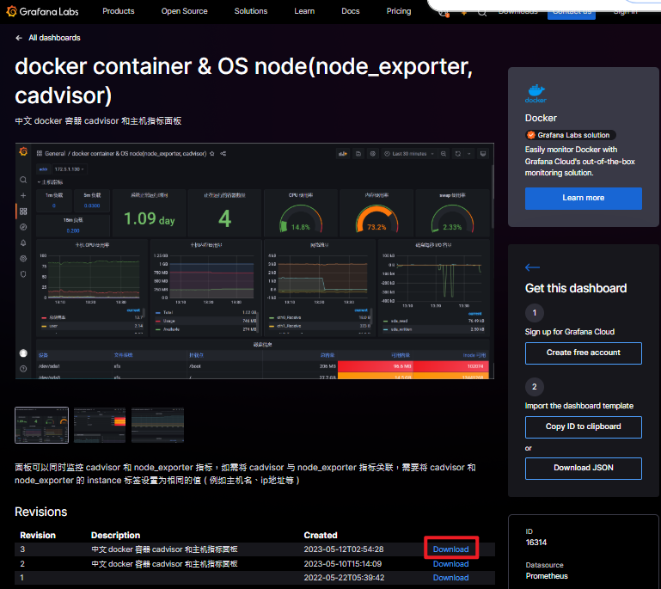
Task: Click the green 4 running containers value
Action: click(224, 218)
